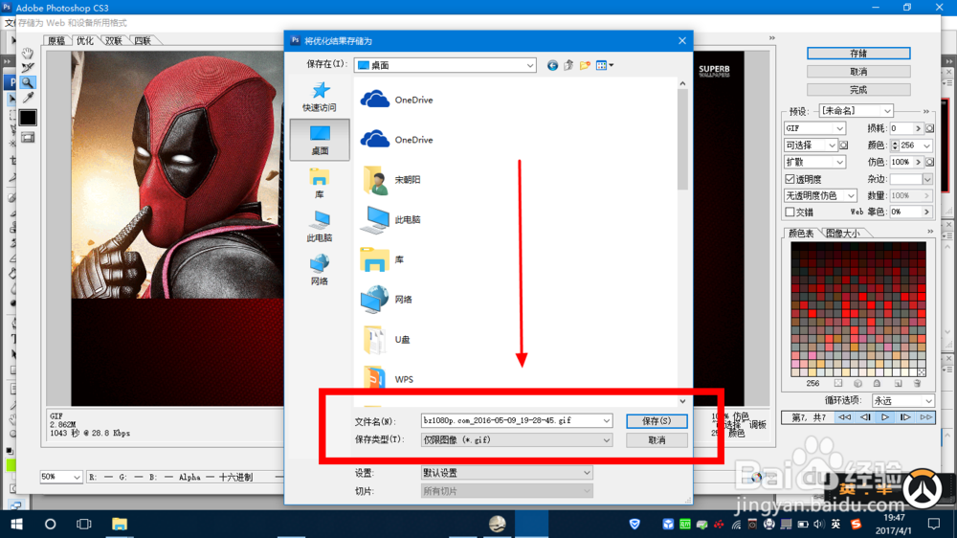Viewport: 957px width, 538px height.
Task: Expand the file name dropdown
Action: 606,421
